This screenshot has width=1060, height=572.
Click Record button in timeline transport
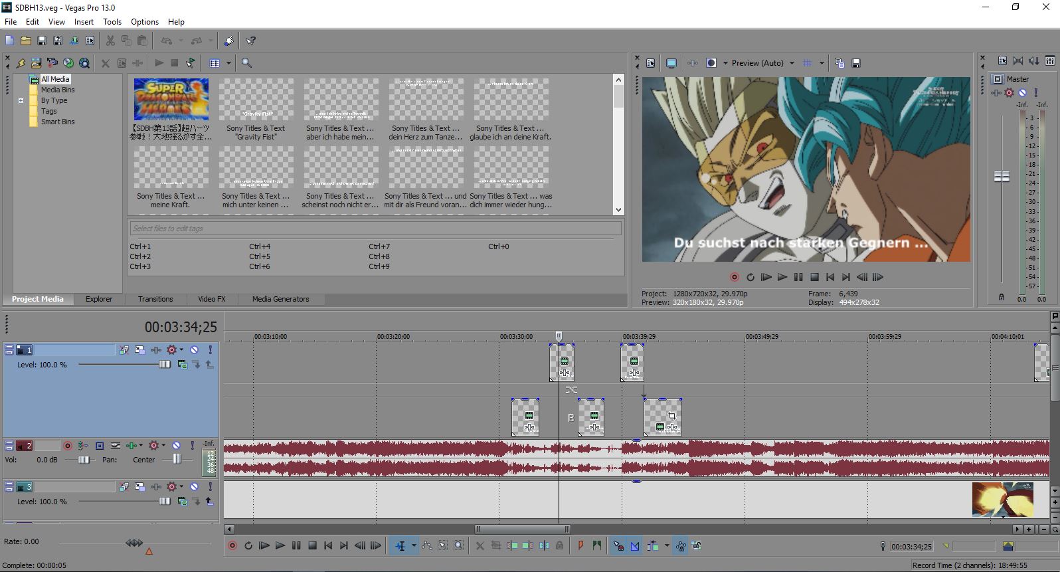[232, 546]
